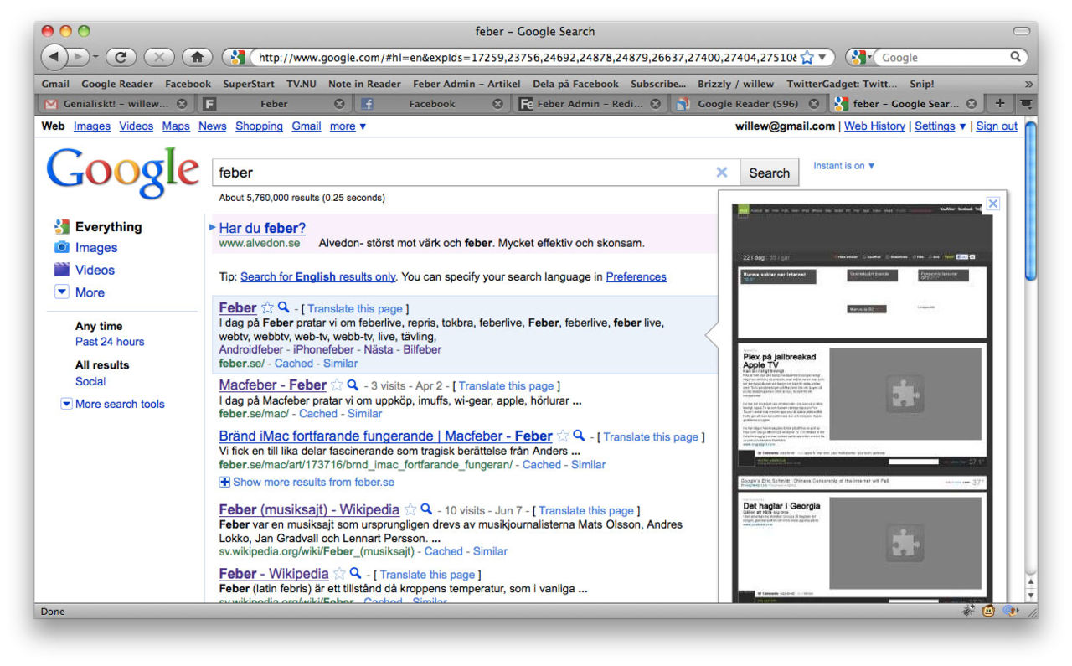The width and height of the screenshot is (1072, 666).
Task: Expand the 'more' dropdown in top navigation
Action: pos(348,126)
